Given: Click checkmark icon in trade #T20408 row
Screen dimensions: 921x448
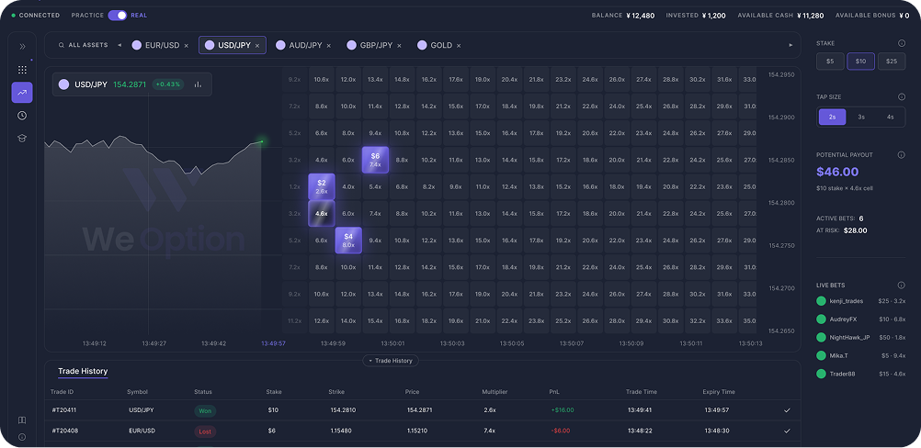Looking at the screenshot, I should [x=787, y=431].
